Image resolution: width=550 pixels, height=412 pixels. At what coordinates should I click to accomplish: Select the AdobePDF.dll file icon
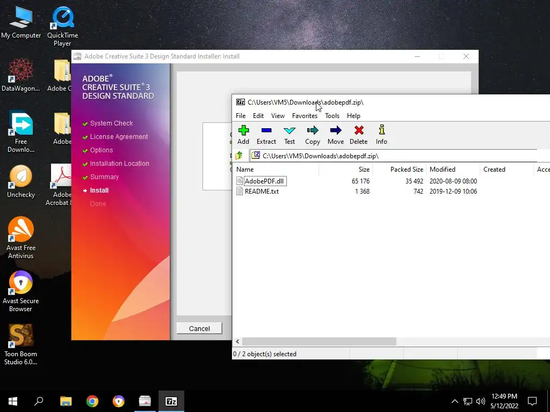pos(240,181)
